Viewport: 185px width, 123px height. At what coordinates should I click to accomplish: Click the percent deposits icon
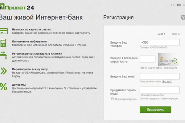pos(4,87)
